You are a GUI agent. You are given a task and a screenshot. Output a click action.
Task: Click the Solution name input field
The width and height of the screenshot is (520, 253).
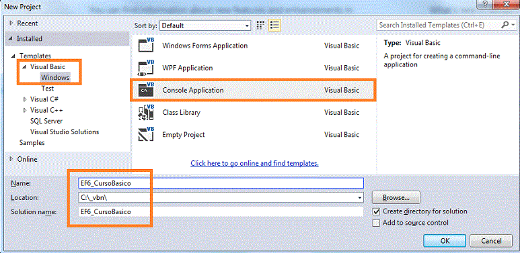click(x=221, y=211)
